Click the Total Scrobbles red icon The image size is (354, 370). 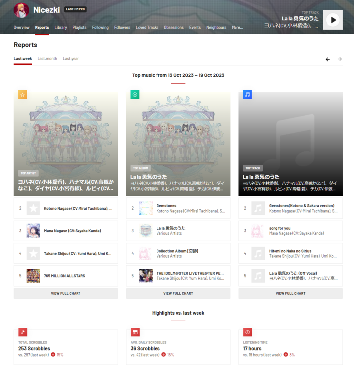pos(23,332)
